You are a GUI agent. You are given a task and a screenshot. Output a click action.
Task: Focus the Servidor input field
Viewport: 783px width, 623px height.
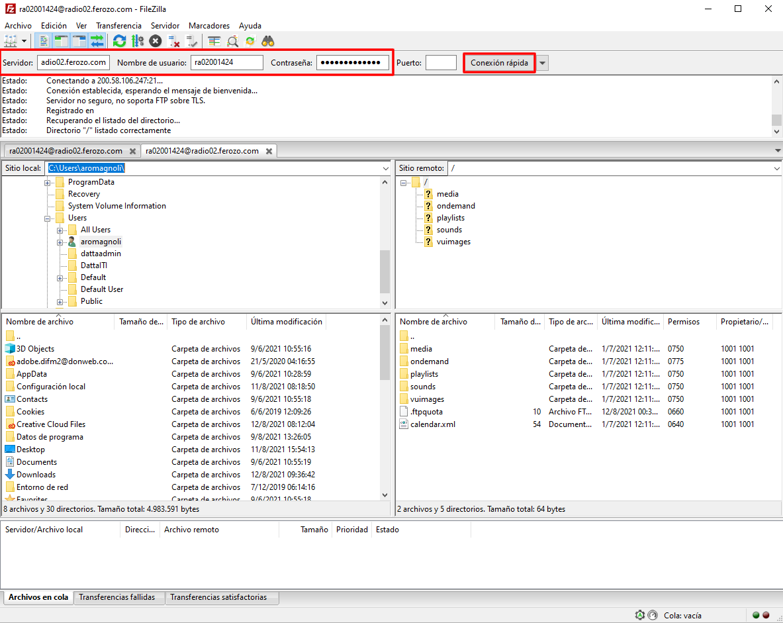[73, 62]
